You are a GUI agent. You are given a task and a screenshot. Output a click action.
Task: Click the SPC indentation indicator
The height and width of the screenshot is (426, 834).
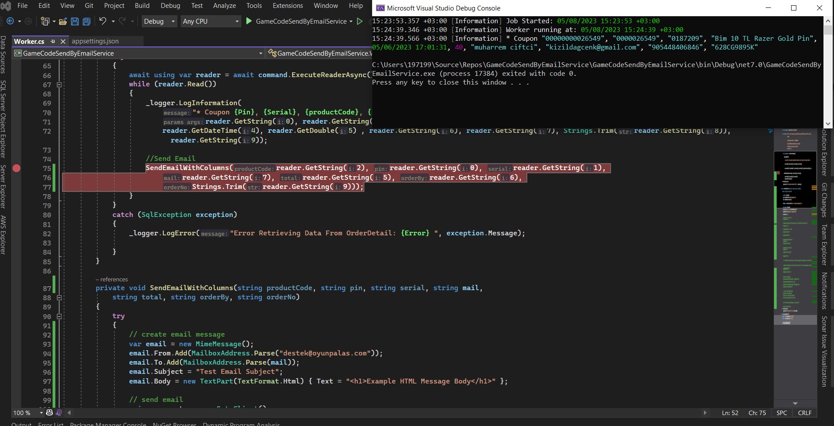click(x=781, y=413)
